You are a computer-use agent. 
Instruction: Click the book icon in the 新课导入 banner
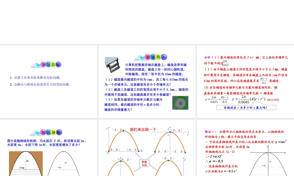click(x=140, y=57)
